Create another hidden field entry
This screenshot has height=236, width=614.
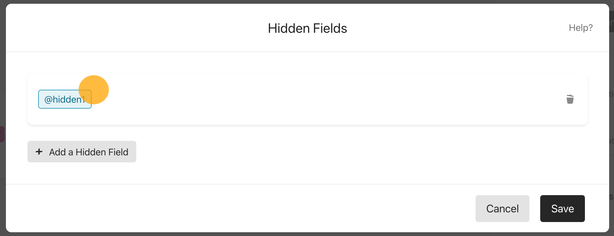[82, 152]
